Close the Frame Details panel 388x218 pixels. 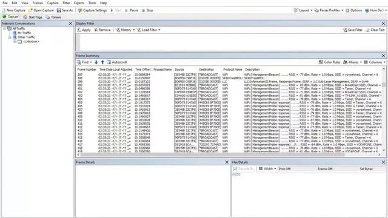pyautogui.click(x=227, y=162)
